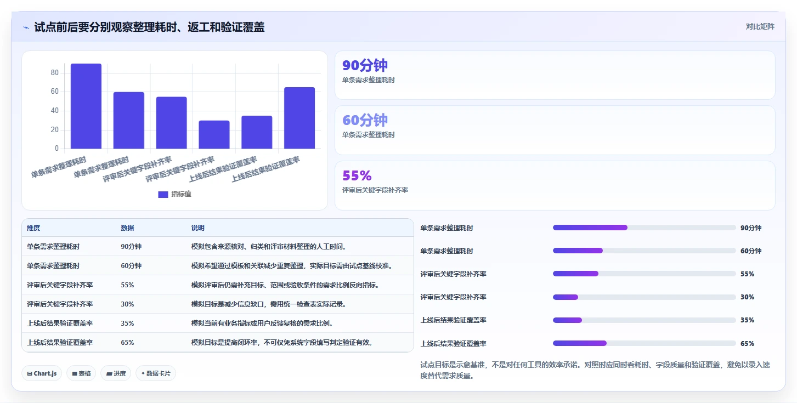The image size is (797, 403).
Task: Click description starting 模拟目标是减少信息缺口
Action: pos(269,304)
